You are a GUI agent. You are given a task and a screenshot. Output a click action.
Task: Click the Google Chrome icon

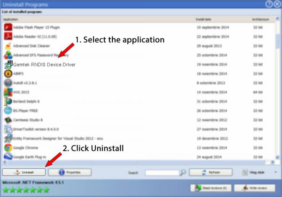pyautogui.click(x=8, y=148)
